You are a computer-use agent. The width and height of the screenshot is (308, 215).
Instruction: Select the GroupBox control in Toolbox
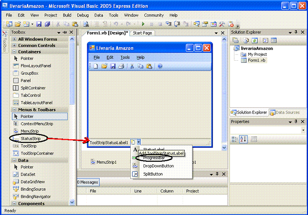point(30,73)
